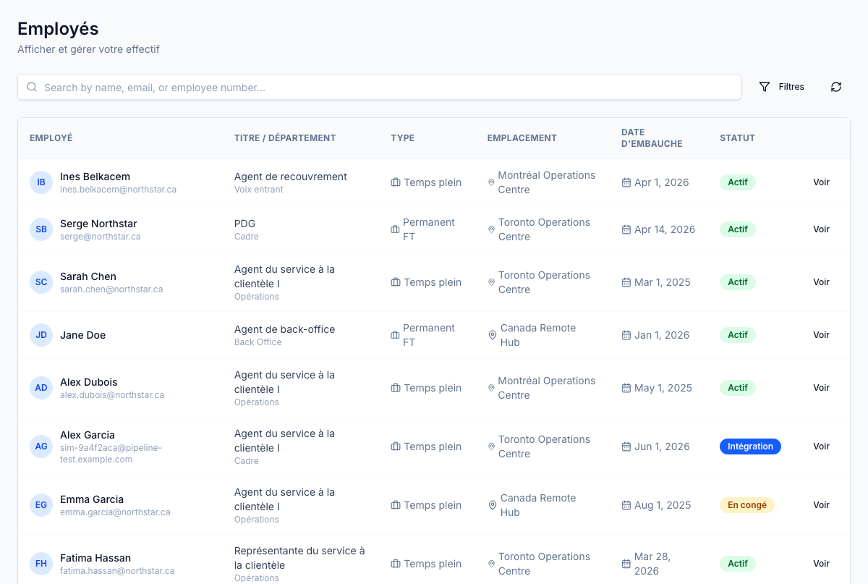Screen dimensions: 868x584
Task: Open Voir for Sarah Chen
Action: (x=821, y=282)
